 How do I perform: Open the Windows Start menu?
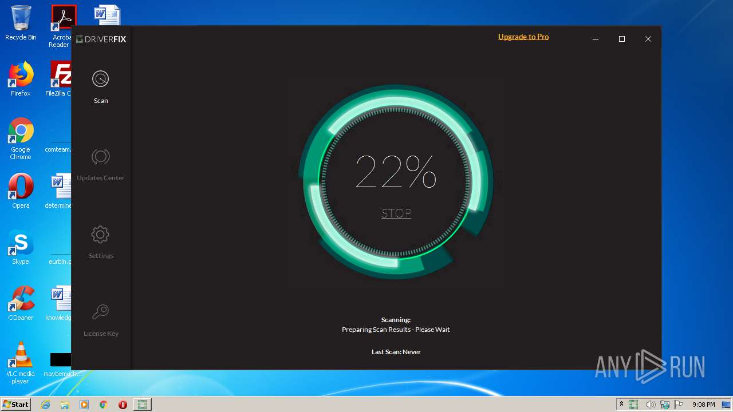[16, 404]
